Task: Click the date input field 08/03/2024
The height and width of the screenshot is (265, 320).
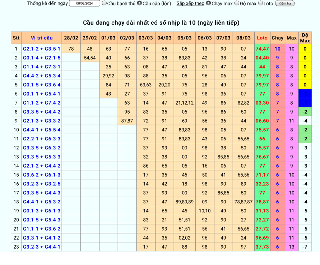Action: point(84,4)
